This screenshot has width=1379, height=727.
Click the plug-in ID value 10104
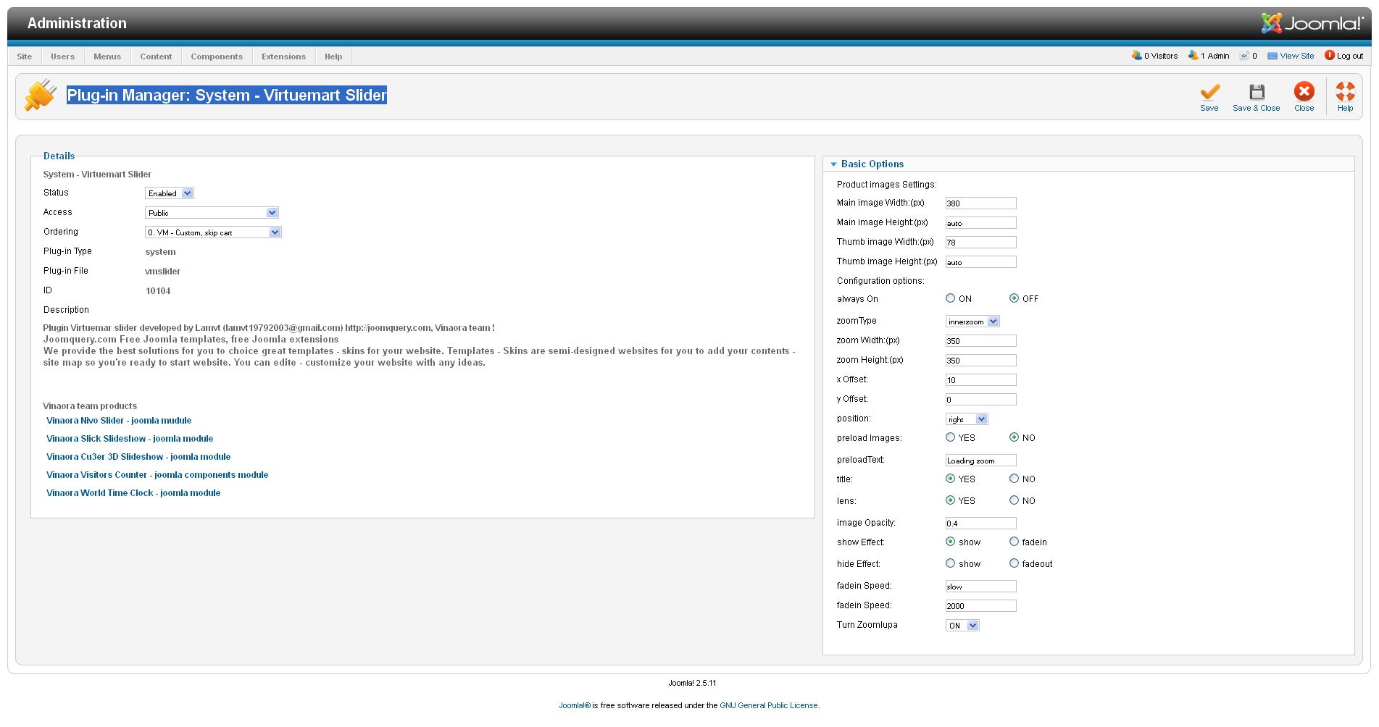[158, 291]
